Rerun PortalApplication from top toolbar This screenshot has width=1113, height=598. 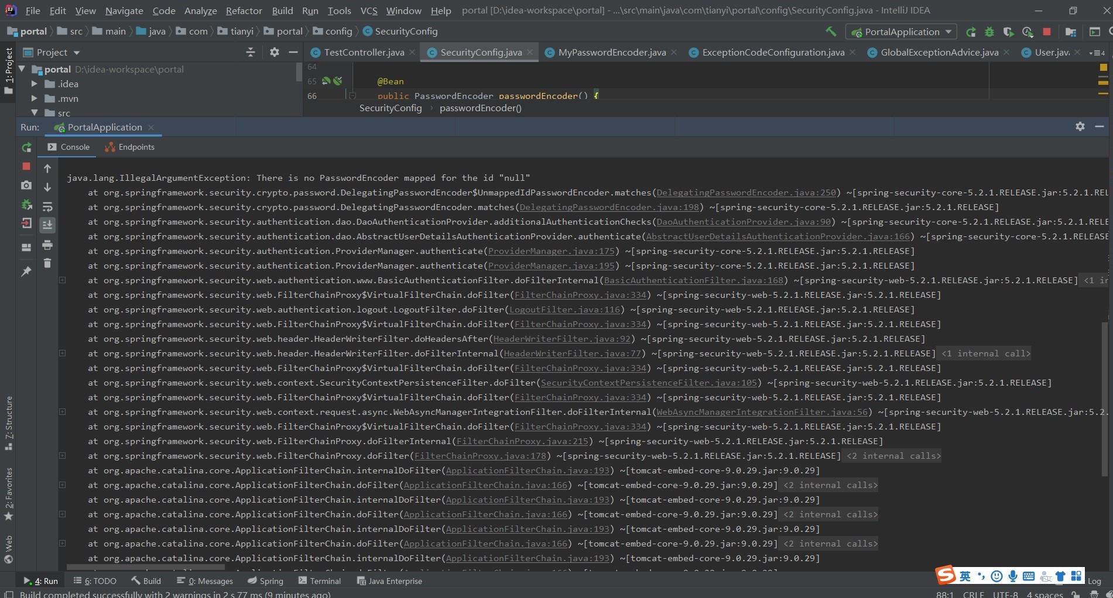pos(971,32)
